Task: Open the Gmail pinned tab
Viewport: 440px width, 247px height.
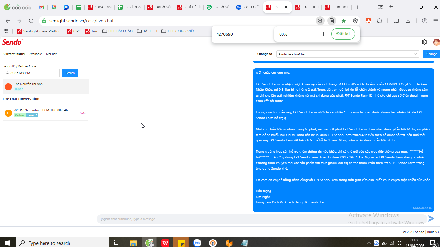Action: click(42, 7)
